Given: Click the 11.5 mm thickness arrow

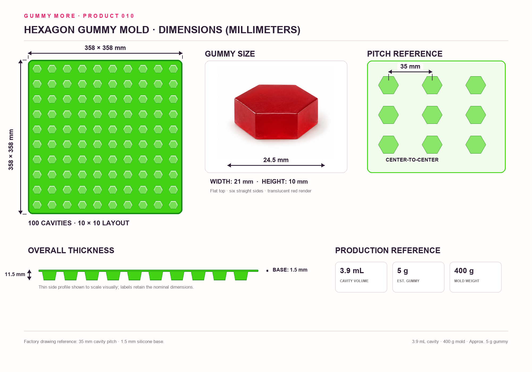Looking at the screenshot, I should [x=29, y=275].
